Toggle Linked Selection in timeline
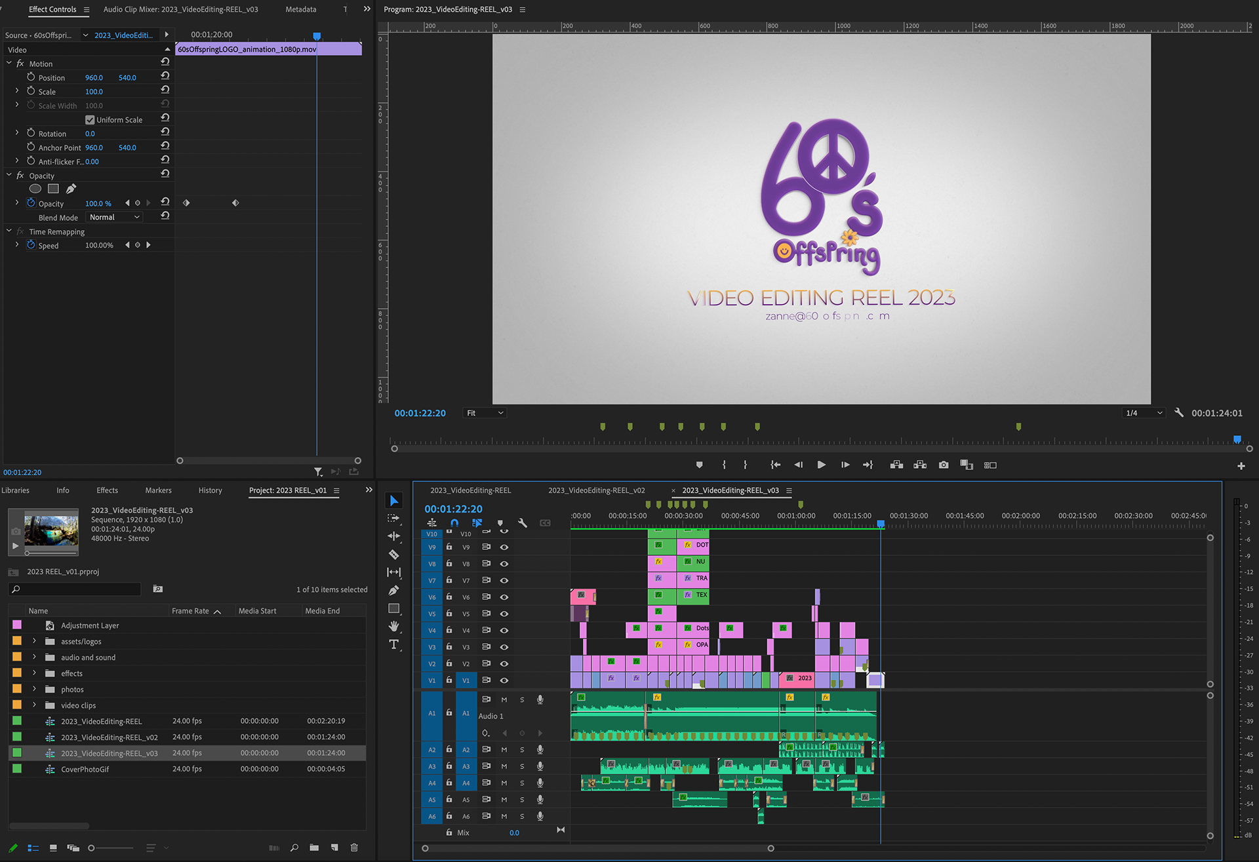The height and width of the screenshot is (862, 1259). pos(477,523)
